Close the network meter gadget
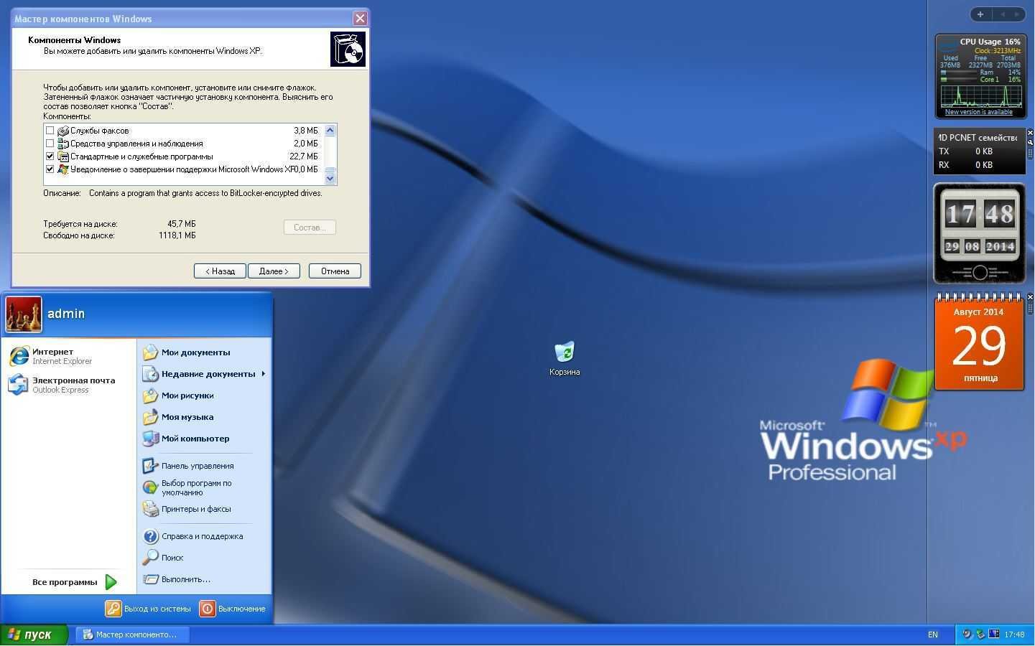The image size is (1035, 646). click(1030, 133)
